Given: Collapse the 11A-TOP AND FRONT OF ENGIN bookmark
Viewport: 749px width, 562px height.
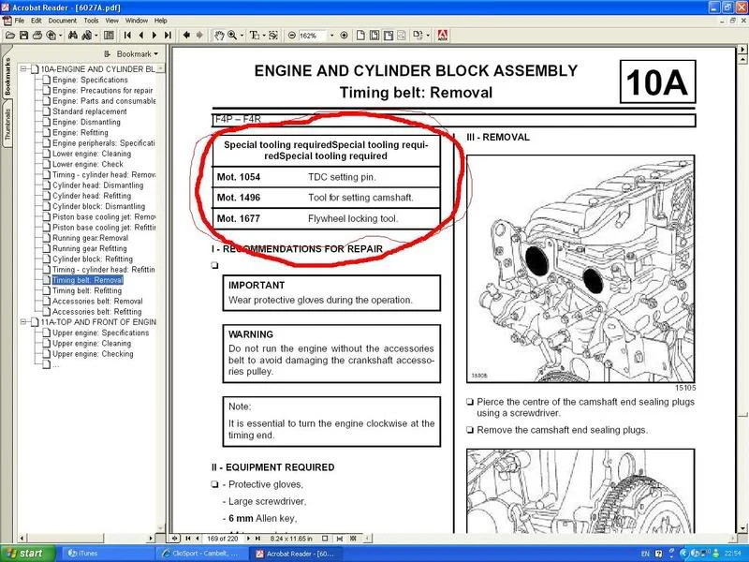Looking at the screenshot, I should pyautogui.click(x=22, y=322).
